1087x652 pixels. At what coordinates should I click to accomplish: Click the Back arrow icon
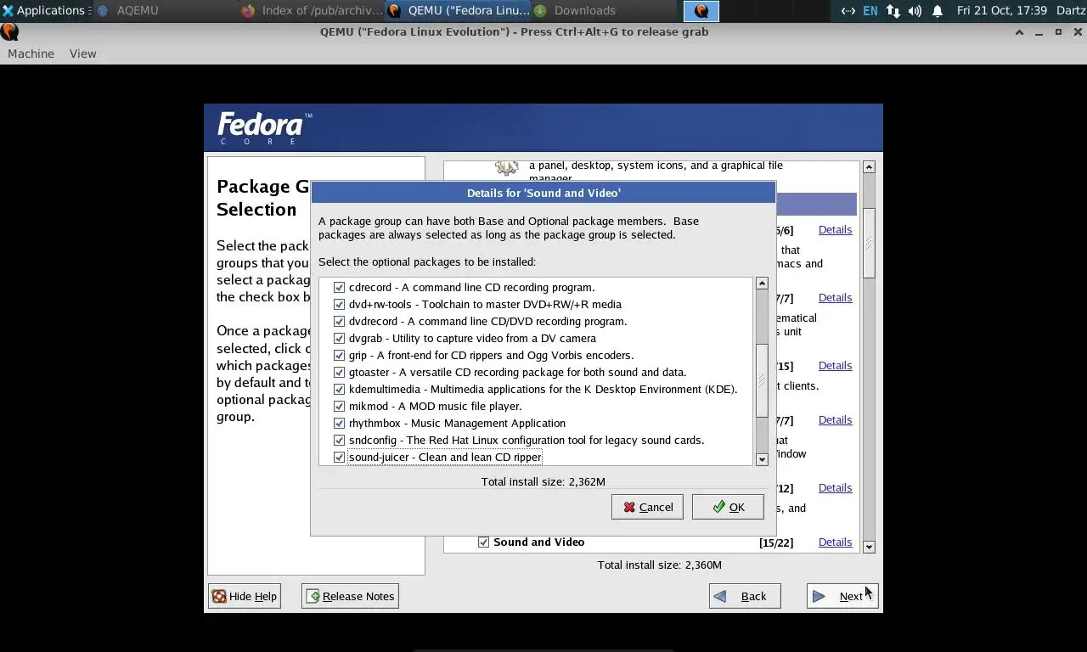tap(720, 596)
